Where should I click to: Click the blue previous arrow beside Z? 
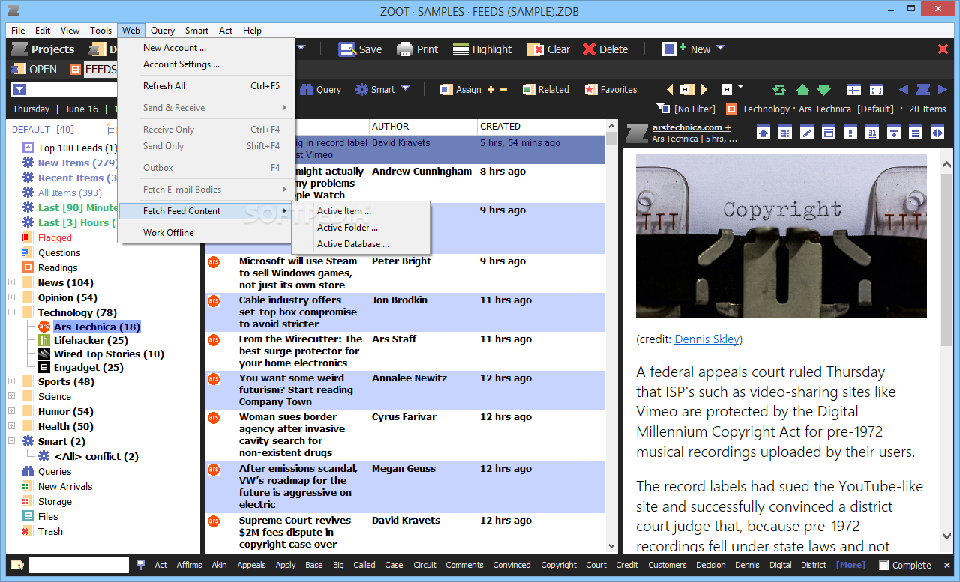tap(904, 90)
